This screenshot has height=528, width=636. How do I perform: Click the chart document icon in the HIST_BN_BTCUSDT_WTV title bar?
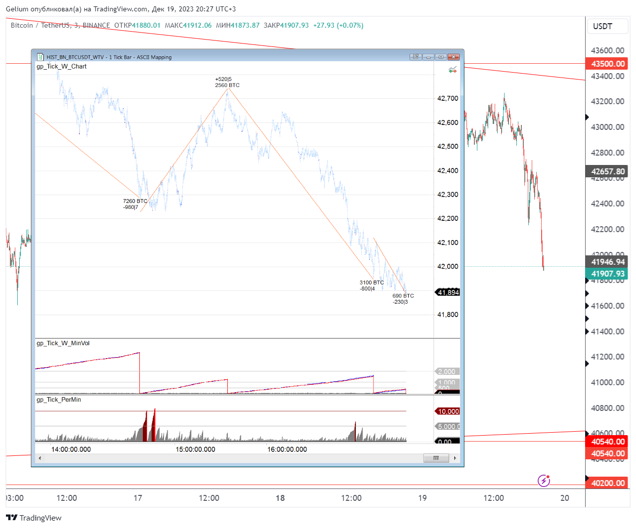pyautogui.click(x=40, y=57)
